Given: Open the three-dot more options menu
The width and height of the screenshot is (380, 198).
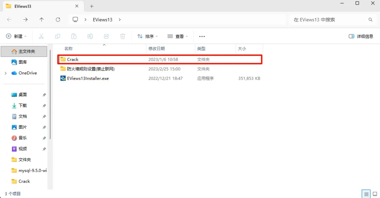Looking at the screenshot, I should 202,36.
